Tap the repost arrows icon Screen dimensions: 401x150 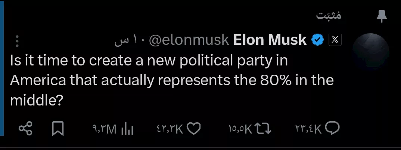(x=264, y=129)
